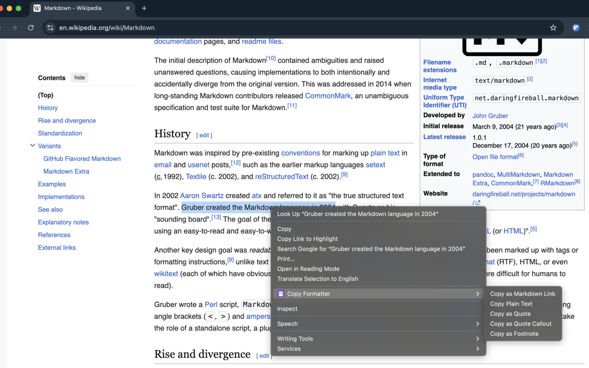Follow the Filename extensions infobox link

[x=440, y=66]
